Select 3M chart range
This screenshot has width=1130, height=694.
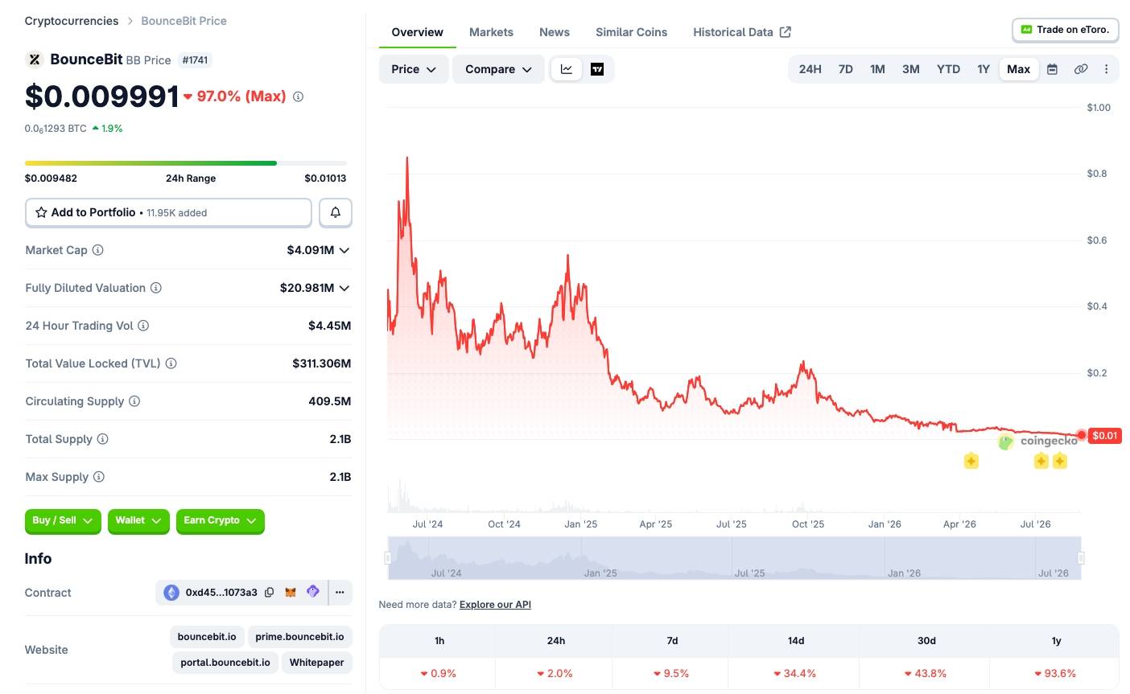click(910, 69)
